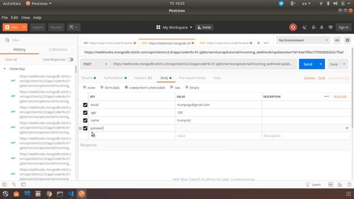Uncheck the passwor key checkbox

pos(85,128)
